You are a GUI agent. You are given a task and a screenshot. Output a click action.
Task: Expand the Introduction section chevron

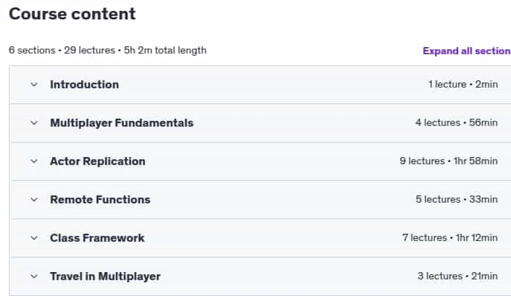[x=34, y=85]
